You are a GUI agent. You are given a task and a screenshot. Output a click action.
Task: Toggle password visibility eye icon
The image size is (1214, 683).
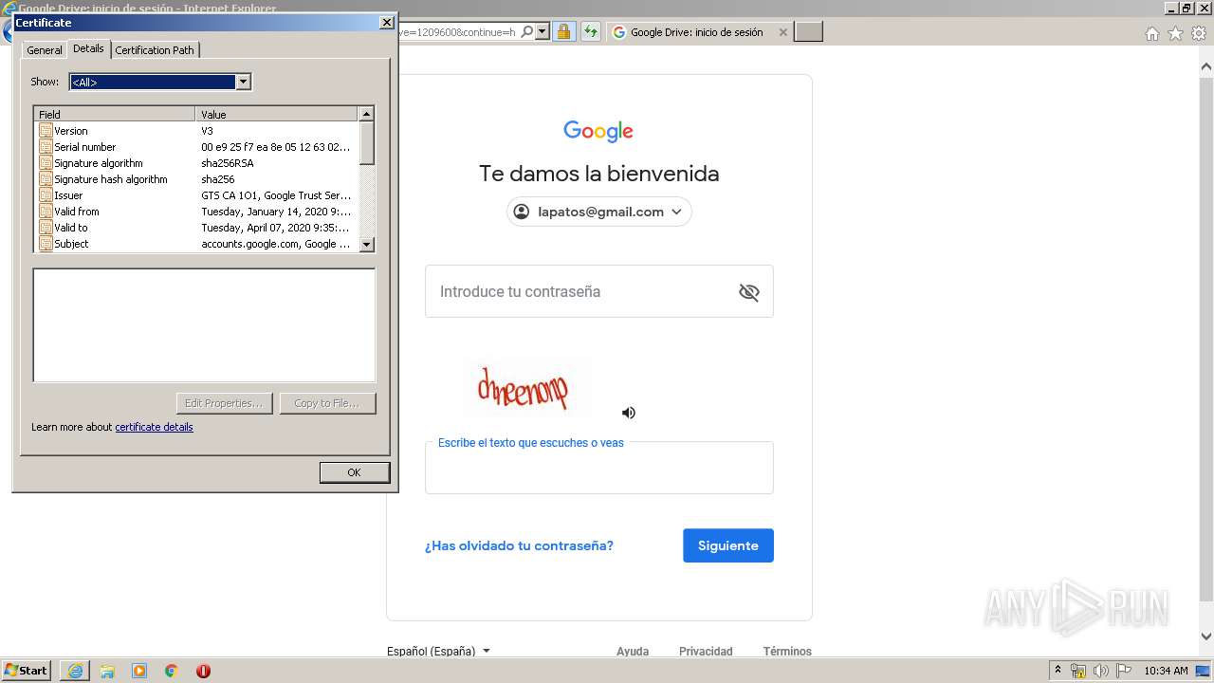(749, 292)
